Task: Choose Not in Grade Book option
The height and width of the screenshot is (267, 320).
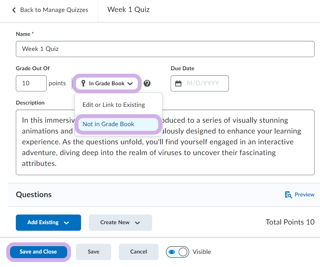Action: 108,124
